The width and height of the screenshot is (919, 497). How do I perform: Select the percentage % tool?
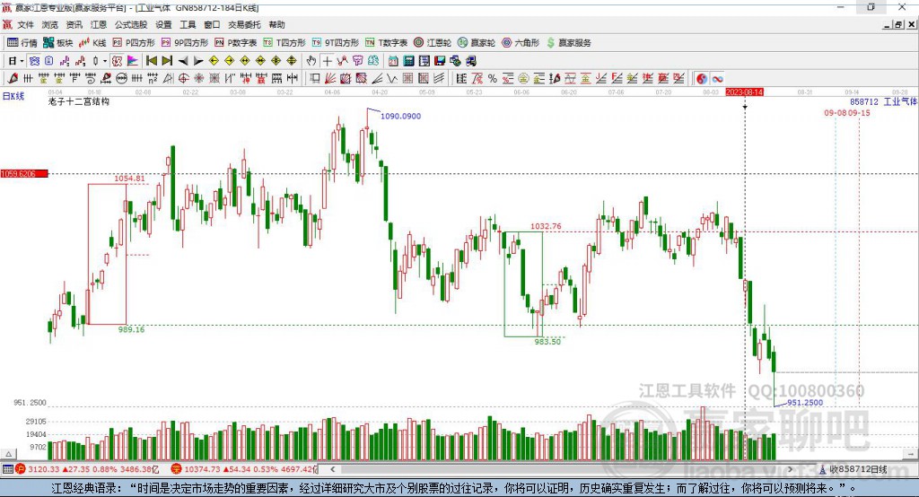pyautogui.click(x=493, y=79)
